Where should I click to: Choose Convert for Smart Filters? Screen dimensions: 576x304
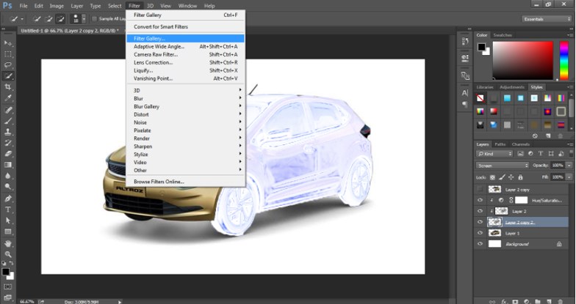coord(186,26)
